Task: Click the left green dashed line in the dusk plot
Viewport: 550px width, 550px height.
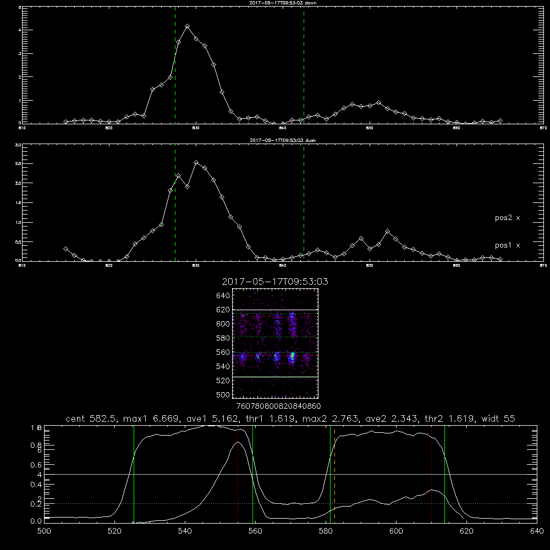Action: 175,202
